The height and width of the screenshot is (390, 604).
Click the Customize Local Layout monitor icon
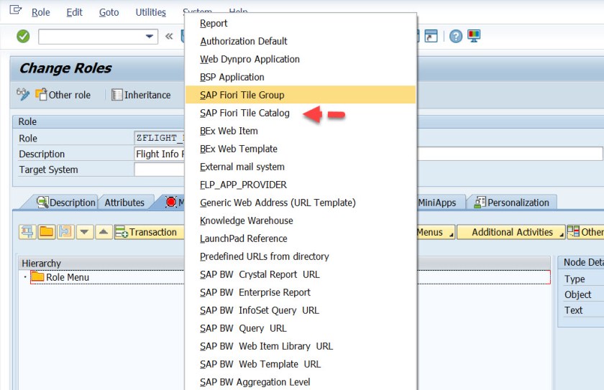[474, 36]
